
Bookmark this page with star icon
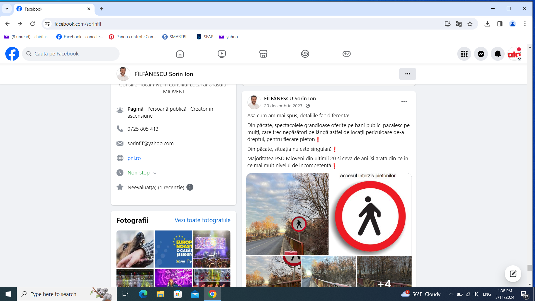point(470,24)
